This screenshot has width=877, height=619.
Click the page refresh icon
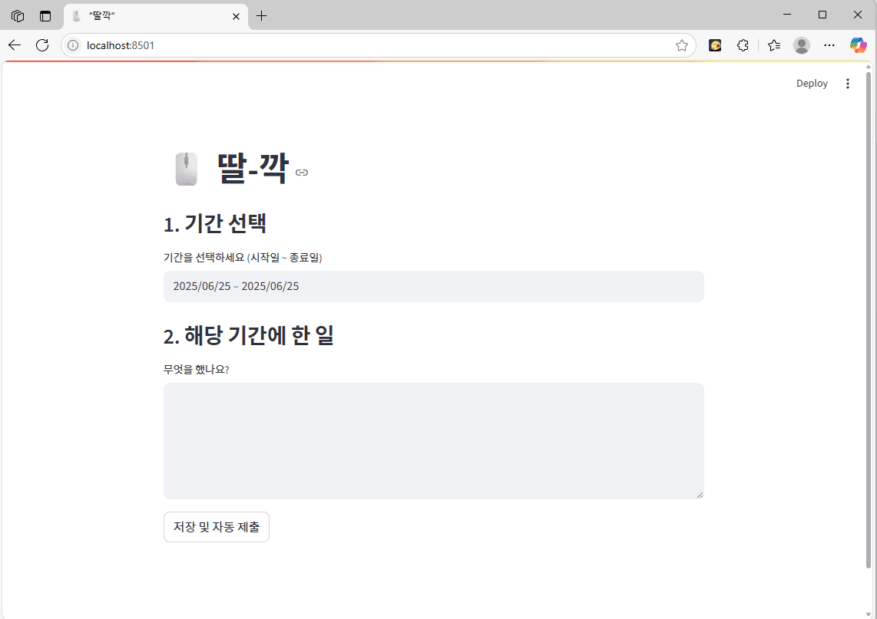tap(42, 44)
